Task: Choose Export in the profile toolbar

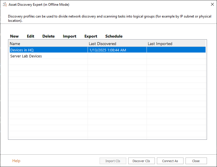Action: [x=91, y=36]
